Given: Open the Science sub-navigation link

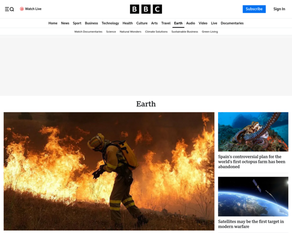Looking at the screenshot, I should [x=111, y=32].
